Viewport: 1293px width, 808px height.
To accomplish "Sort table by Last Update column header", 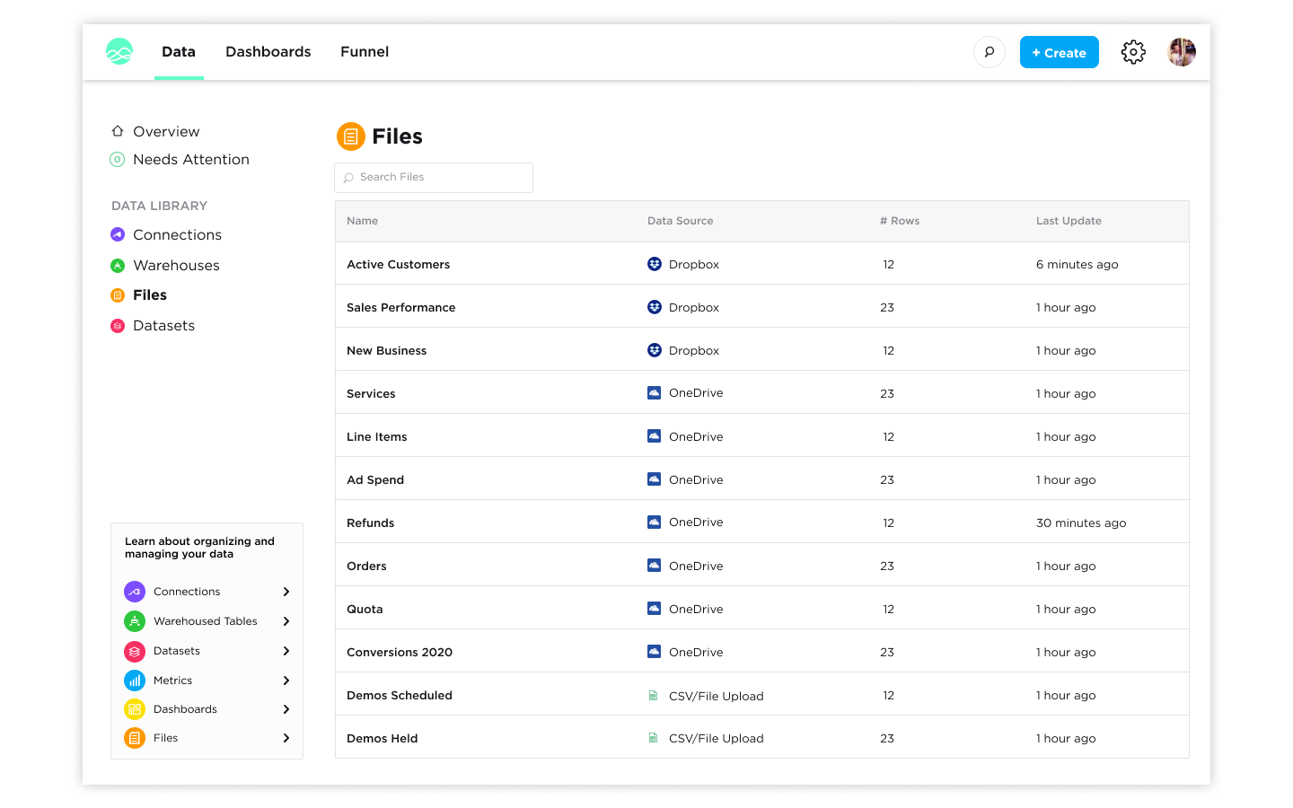I will click(x=1069, y=221).
